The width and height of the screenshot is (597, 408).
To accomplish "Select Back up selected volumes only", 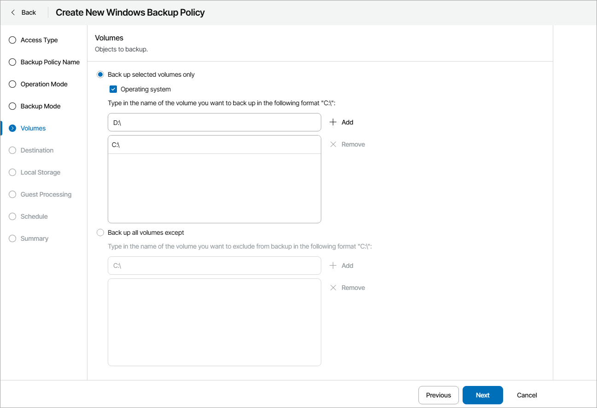I will point(100,74).
